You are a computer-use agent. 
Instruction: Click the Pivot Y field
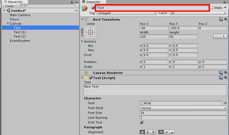point(185,55)
